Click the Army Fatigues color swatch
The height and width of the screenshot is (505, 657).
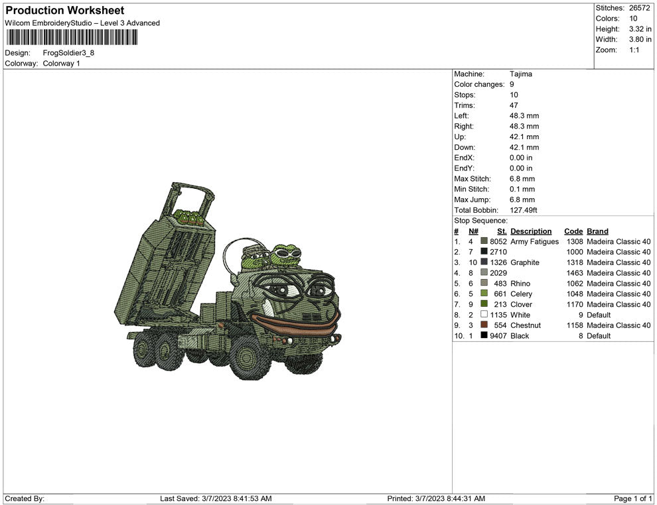(x=484, y=242)
